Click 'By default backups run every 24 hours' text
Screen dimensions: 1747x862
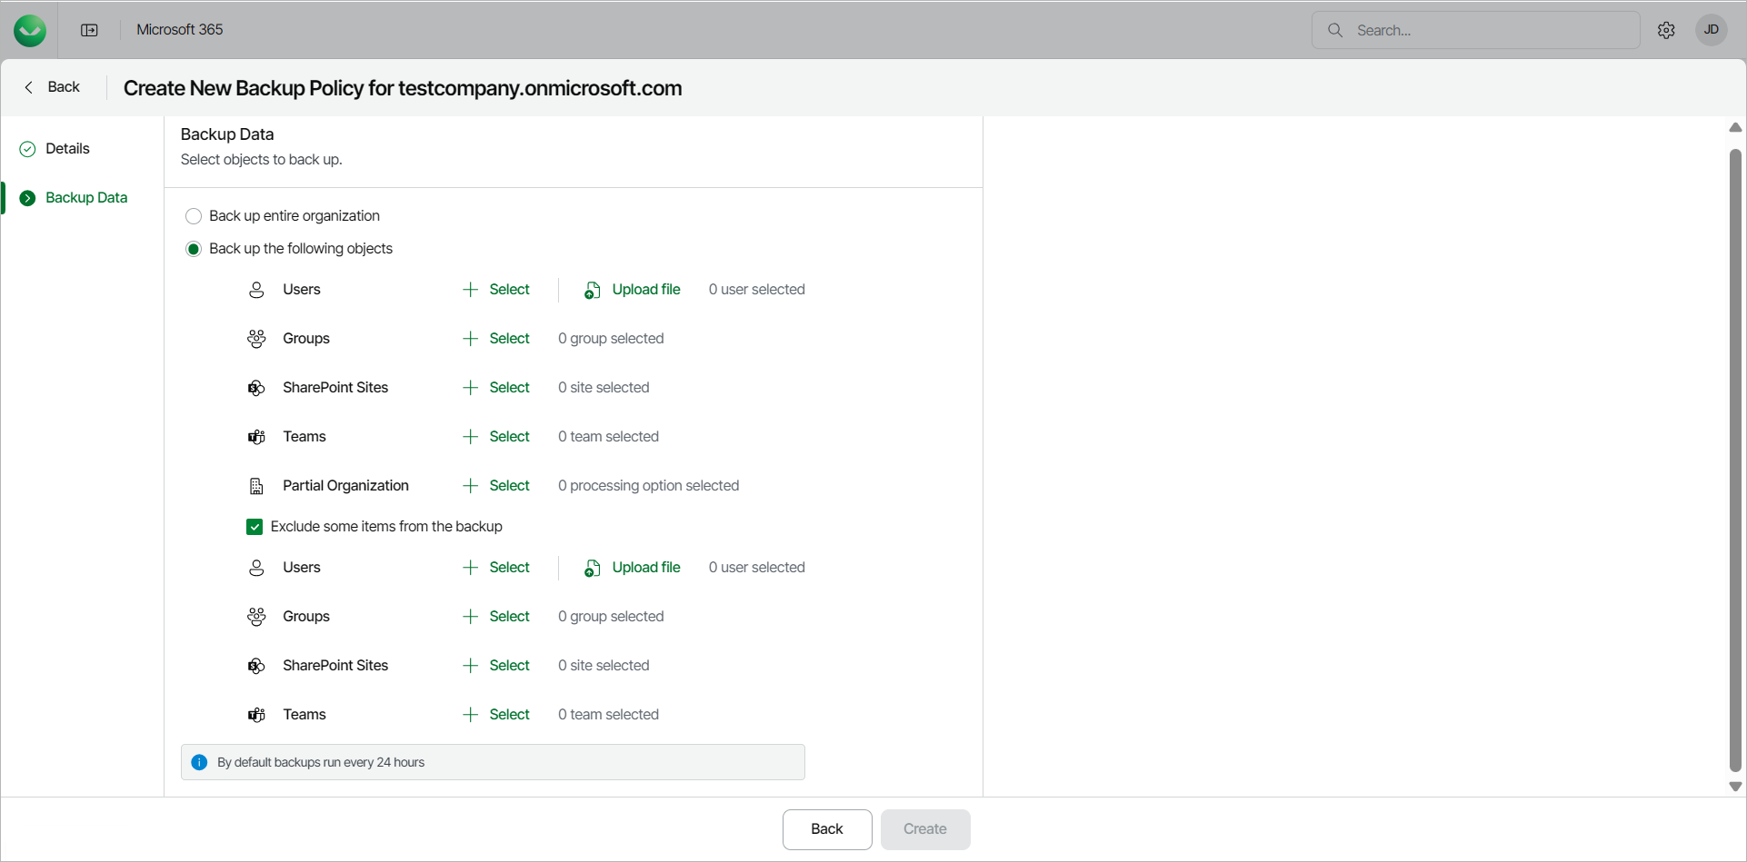coord(321,762)
